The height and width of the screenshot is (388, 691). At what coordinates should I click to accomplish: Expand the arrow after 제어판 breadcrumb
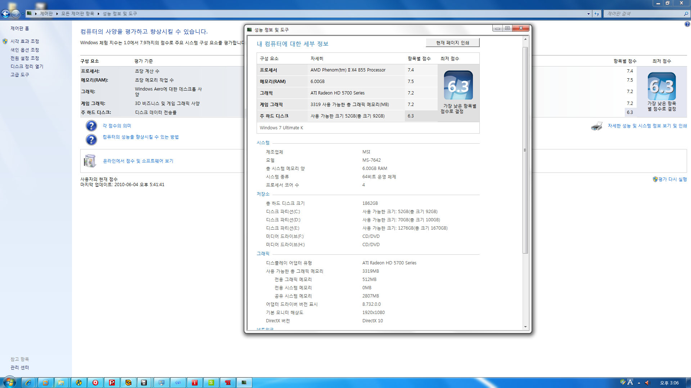click(57, 14)
